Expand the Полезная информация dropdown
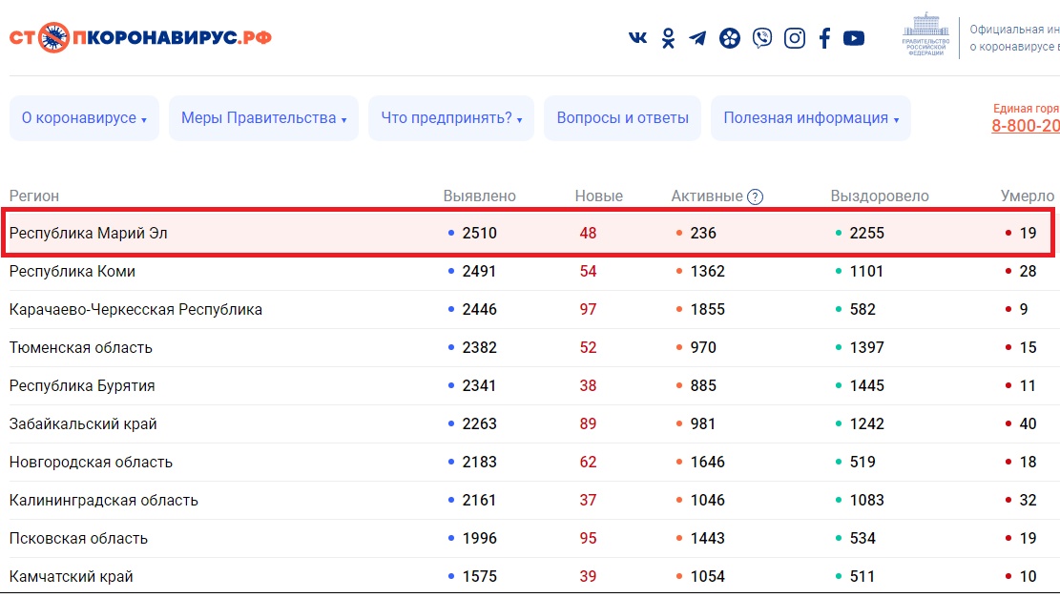Image resolution: width=1060 pixels, height=598 pixels. 810,118
